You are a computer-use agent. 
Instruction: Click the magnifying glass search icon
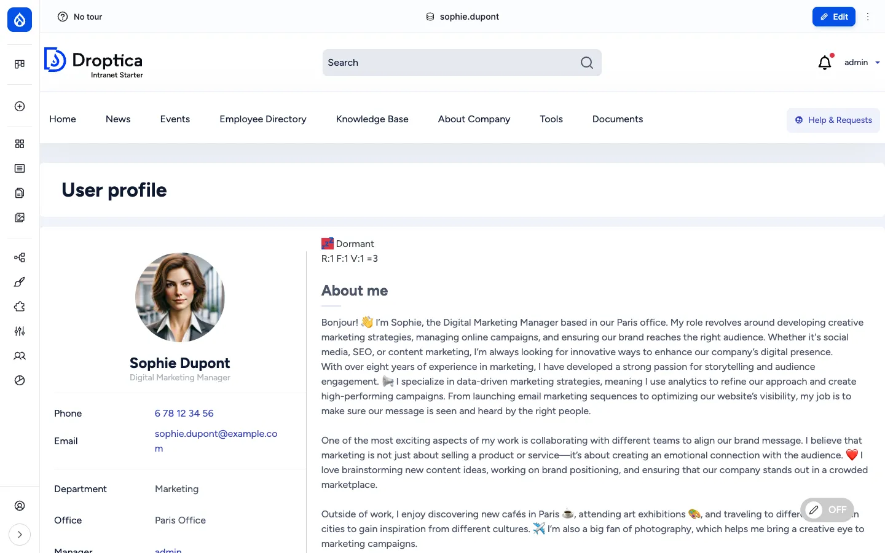(x=587, y=63)
